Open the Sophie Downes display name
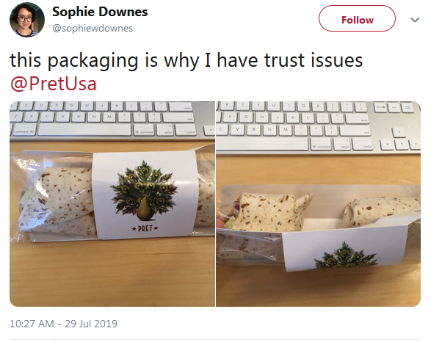 click(x=100, y=12)
